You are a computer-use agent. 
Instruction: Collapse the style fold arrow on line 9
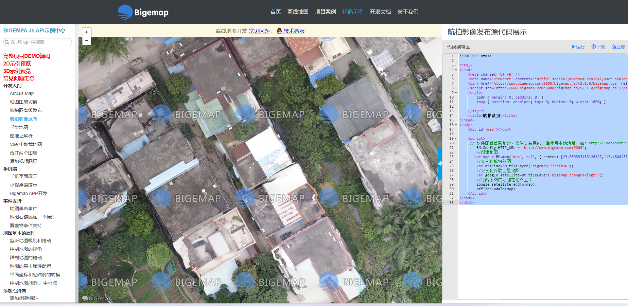(456, 93)
